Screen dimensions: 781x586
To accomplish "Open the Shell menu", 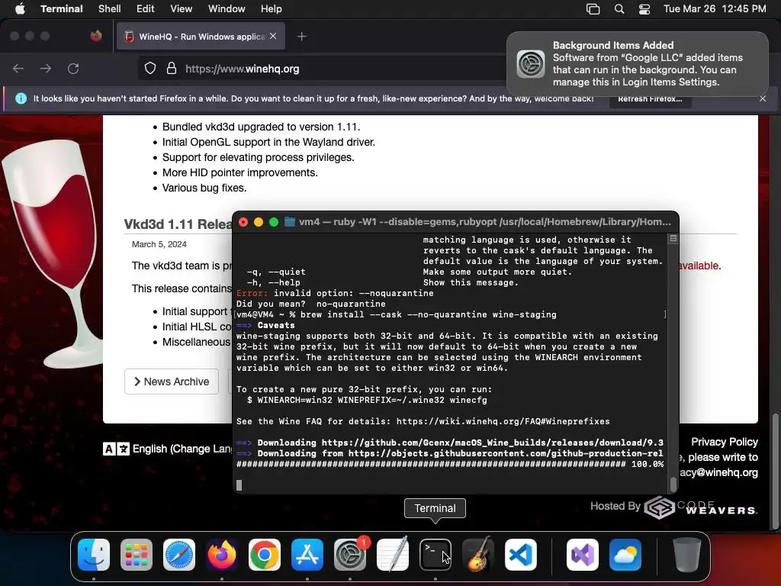I will pyautogui.click(x=110, y=9).
